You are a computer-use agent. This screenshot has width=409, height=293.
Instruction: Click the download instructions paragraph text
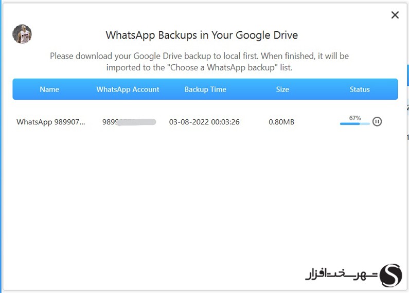[199, 62]
